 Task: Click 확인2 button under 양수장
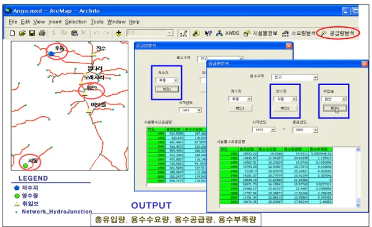pos(285,108)
